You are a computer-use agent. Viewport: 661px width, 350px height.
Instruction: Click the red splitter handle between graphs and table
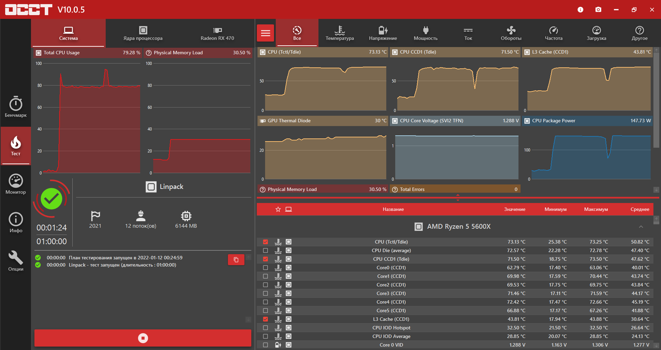458,197
